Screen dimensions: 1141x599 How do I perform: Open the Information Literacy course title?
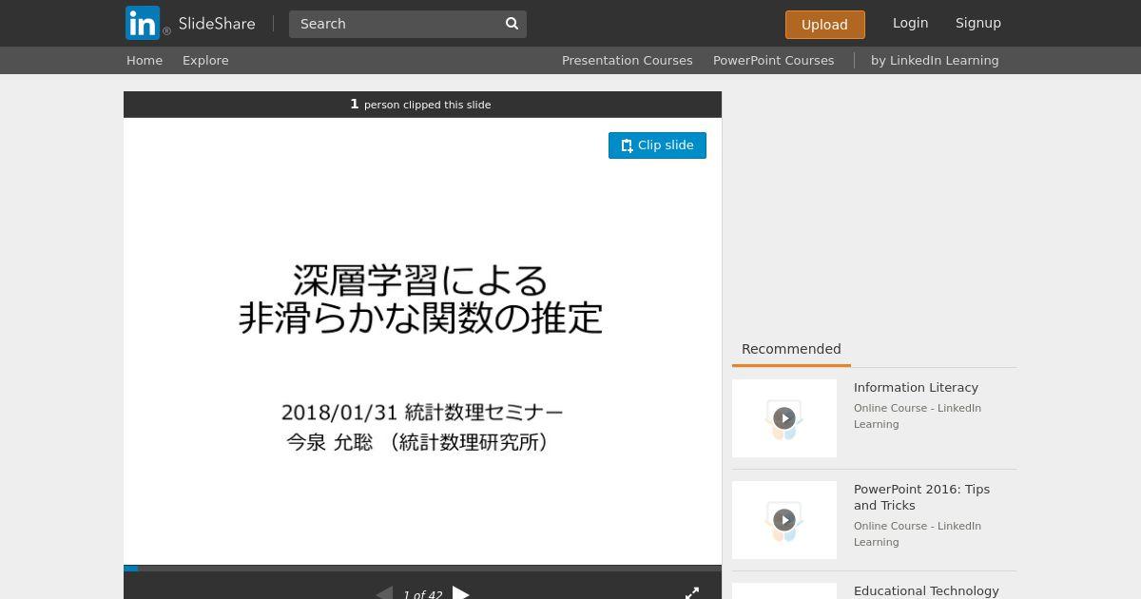pos(916,387)
